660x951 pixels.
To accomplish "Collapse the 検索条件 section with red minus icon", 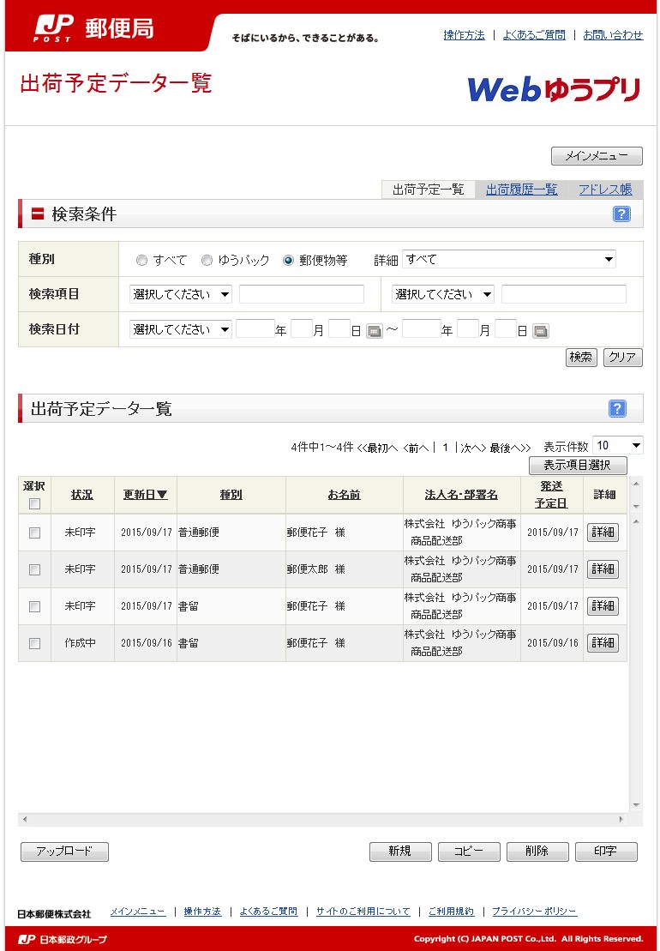I will 38,214.
